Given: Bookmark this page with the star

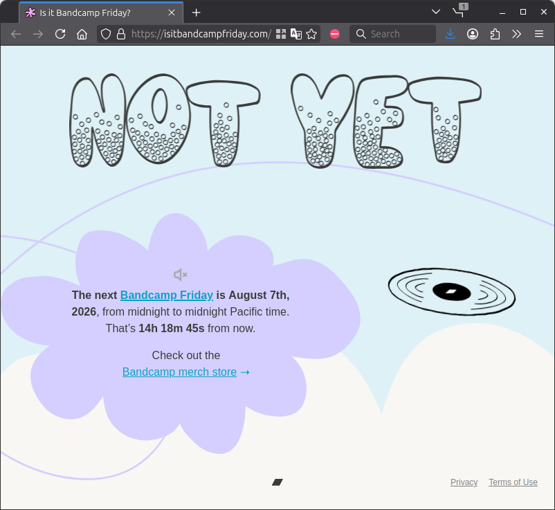Looking at the screenshot, I should [311, 34].
